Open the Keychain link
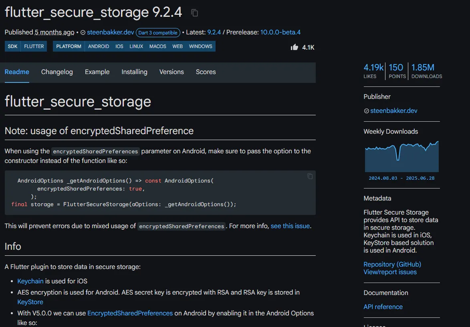The height and width of the screenshot is (327, 470). [30, 281]
